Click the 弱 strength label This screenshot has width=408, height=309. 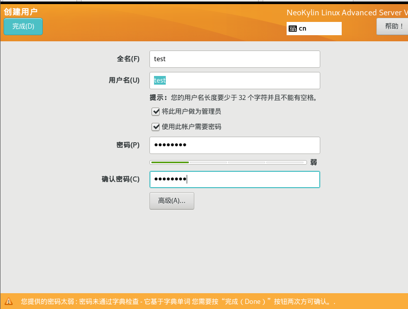pos(314,162)
